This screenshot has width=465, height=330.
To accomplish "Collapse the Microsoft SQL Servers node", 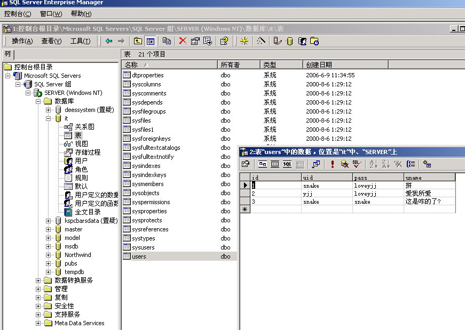I will 7,76.
